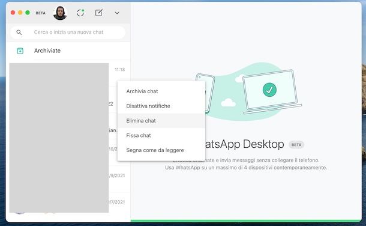Image resolution: width=366 pixels, height=226 pixels.
Task: Open the profile picture avatar
Action: pyautogui.click(x=60, y=13)
